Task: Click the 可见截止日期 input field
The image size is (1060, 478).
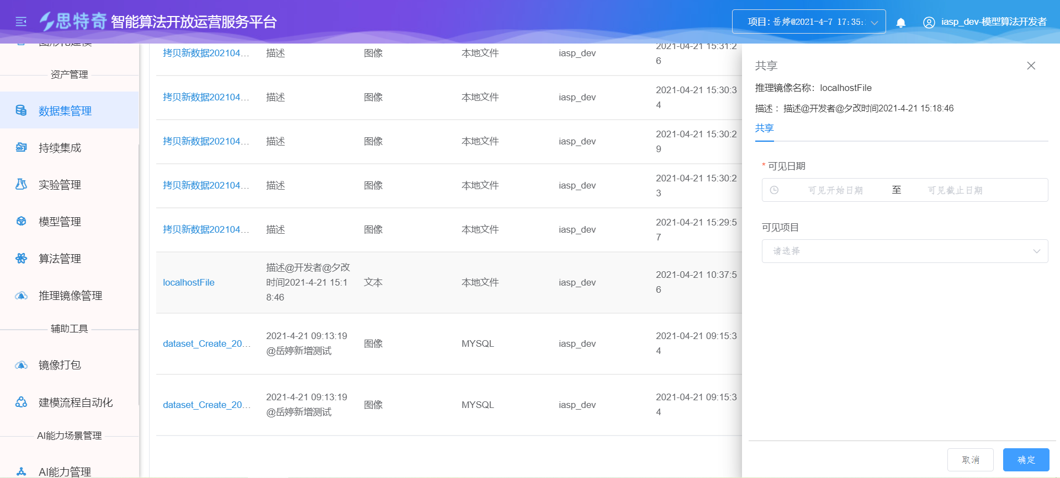Action: click(955, 190)
